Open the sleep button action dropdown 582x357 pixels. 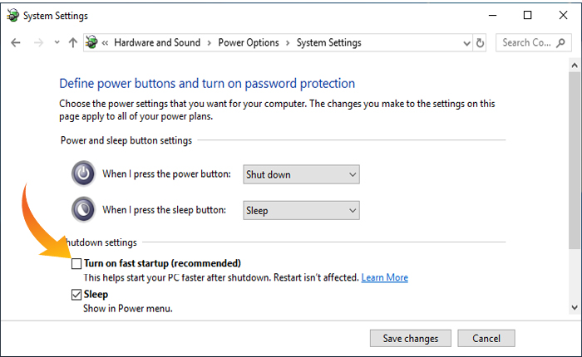(x=301, y=210)
